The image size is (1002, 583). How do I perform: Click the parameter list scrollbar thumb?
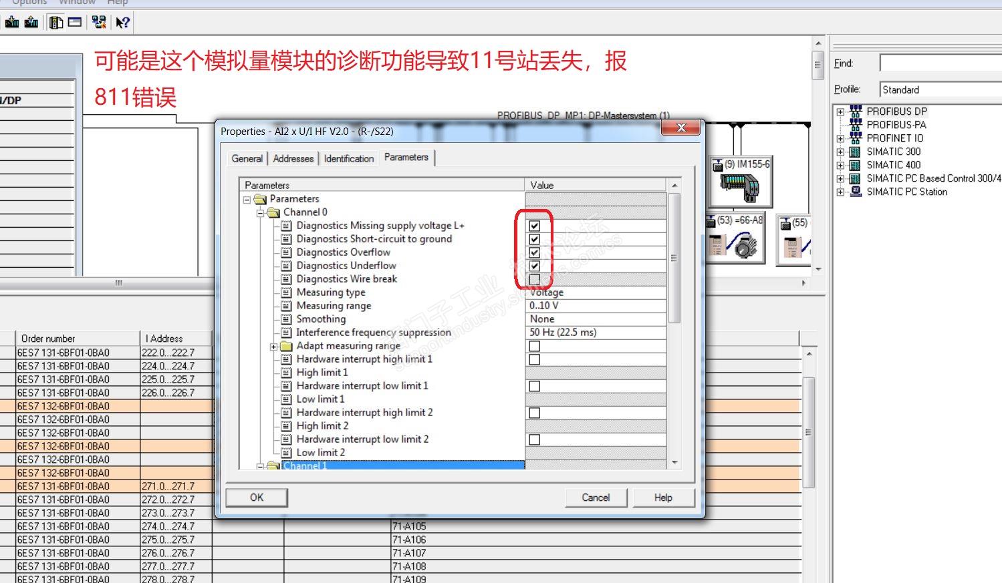click(x=674, y=258)
